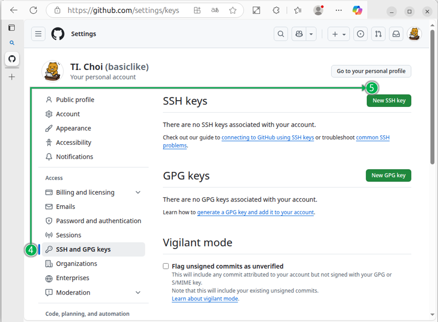Open the browser settings and more ellipsis menu
The image size is (438, 322).
coord(339,10)
